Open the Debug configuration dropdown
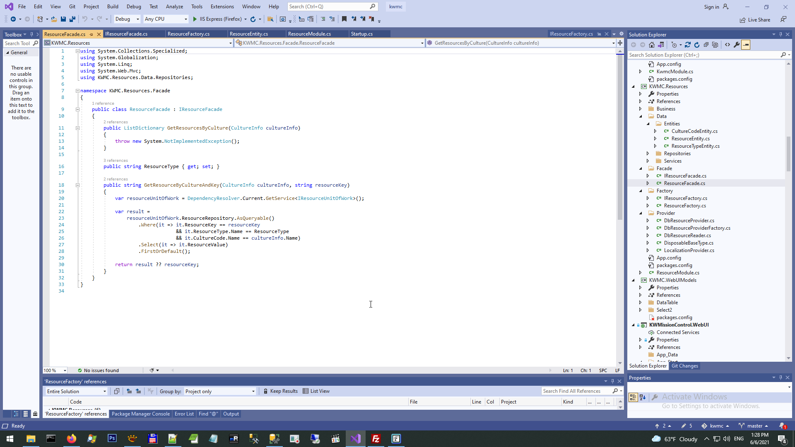This screenshot has height=447, width=795. click(127, 19)
